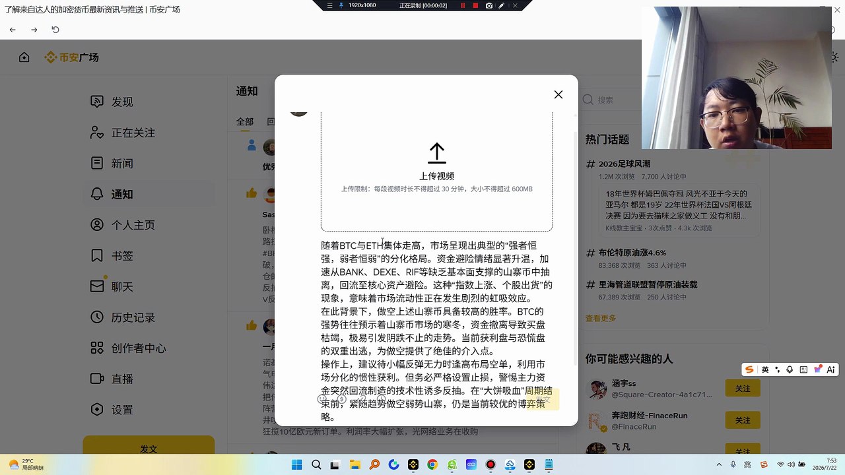Viewport: 845px width, 475px height.
Task: Open the 里海管道联盟暂停原油装载 topic
Action: click(x=648, y=285)
